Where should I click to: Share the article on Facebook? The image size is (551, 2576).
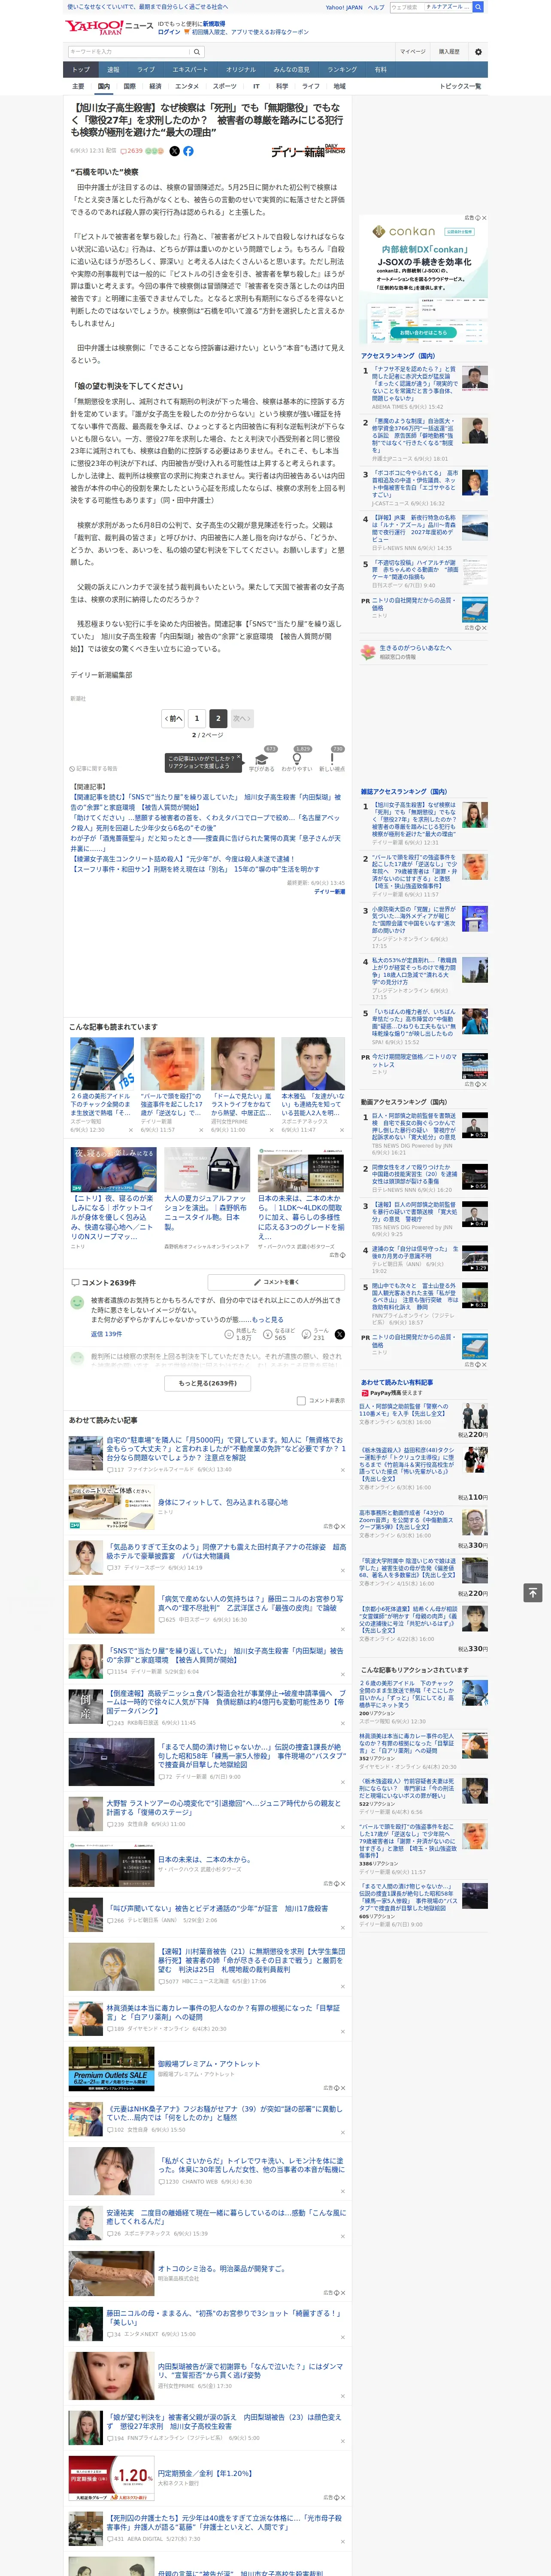(188, 151)
